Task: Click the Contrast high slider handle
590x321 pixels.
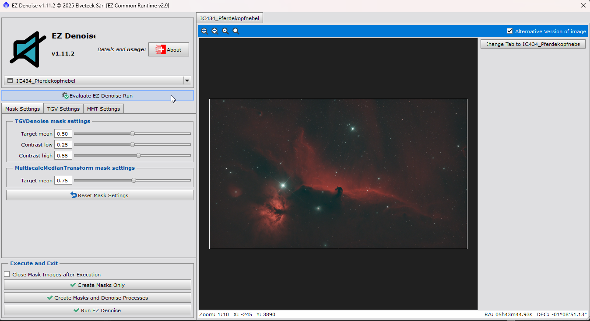Action: pyautogui.click(x=139, y=155)
